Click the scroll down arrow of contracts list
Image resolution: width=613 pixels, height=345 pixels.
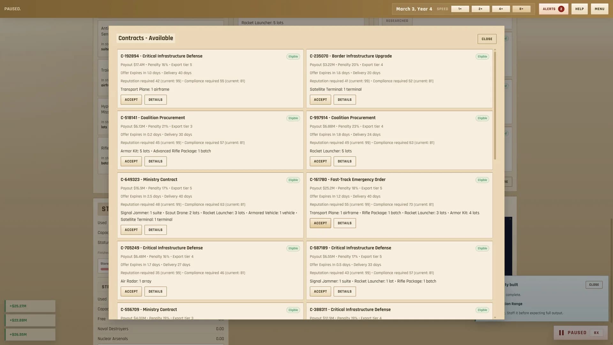click(495, 318)
